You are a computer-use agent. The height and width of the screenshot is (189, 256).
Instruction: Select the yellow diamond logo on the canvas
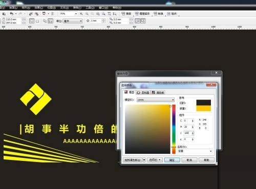tap(36, 99)
